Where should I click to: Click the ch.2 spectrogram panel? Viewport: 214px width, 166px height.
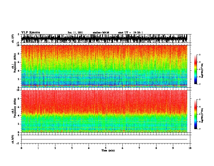click(104, 111)
